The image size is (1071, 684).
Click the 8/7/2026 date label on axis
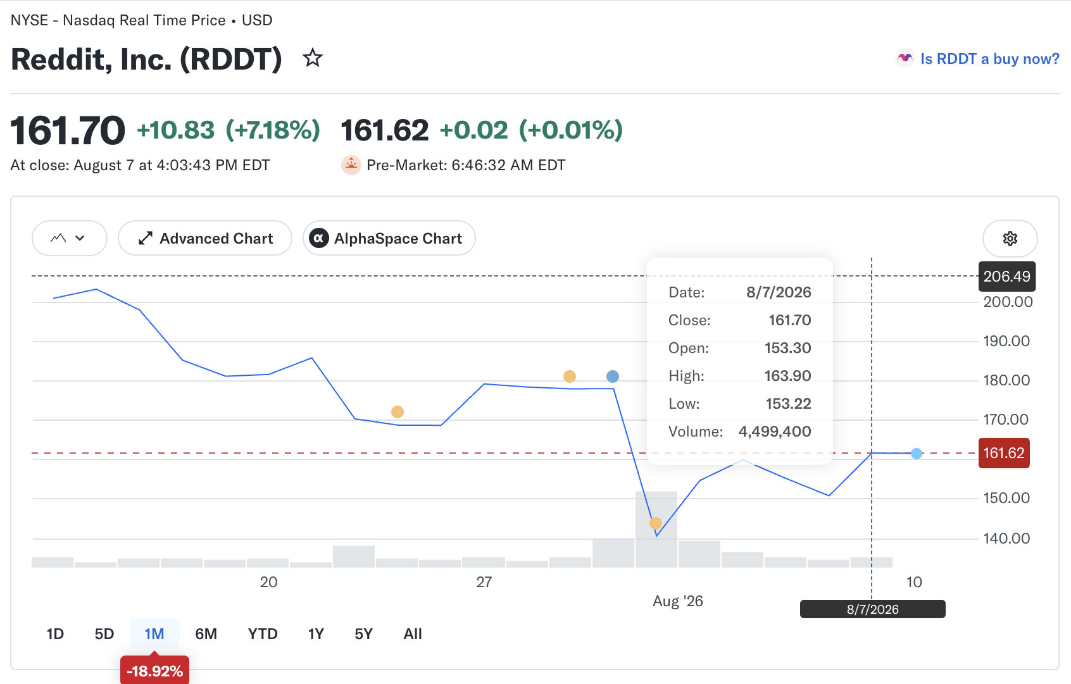point(873,609)
